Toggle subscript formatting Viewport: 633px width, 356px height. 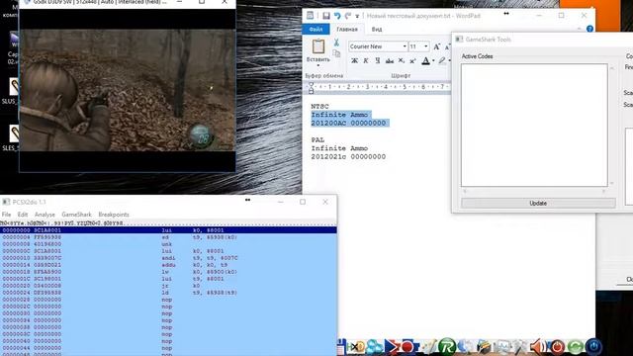click(402, 61)
